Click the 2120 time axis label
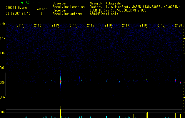The height and width of the screenshot is (118, 185). (x=179, y=25)
